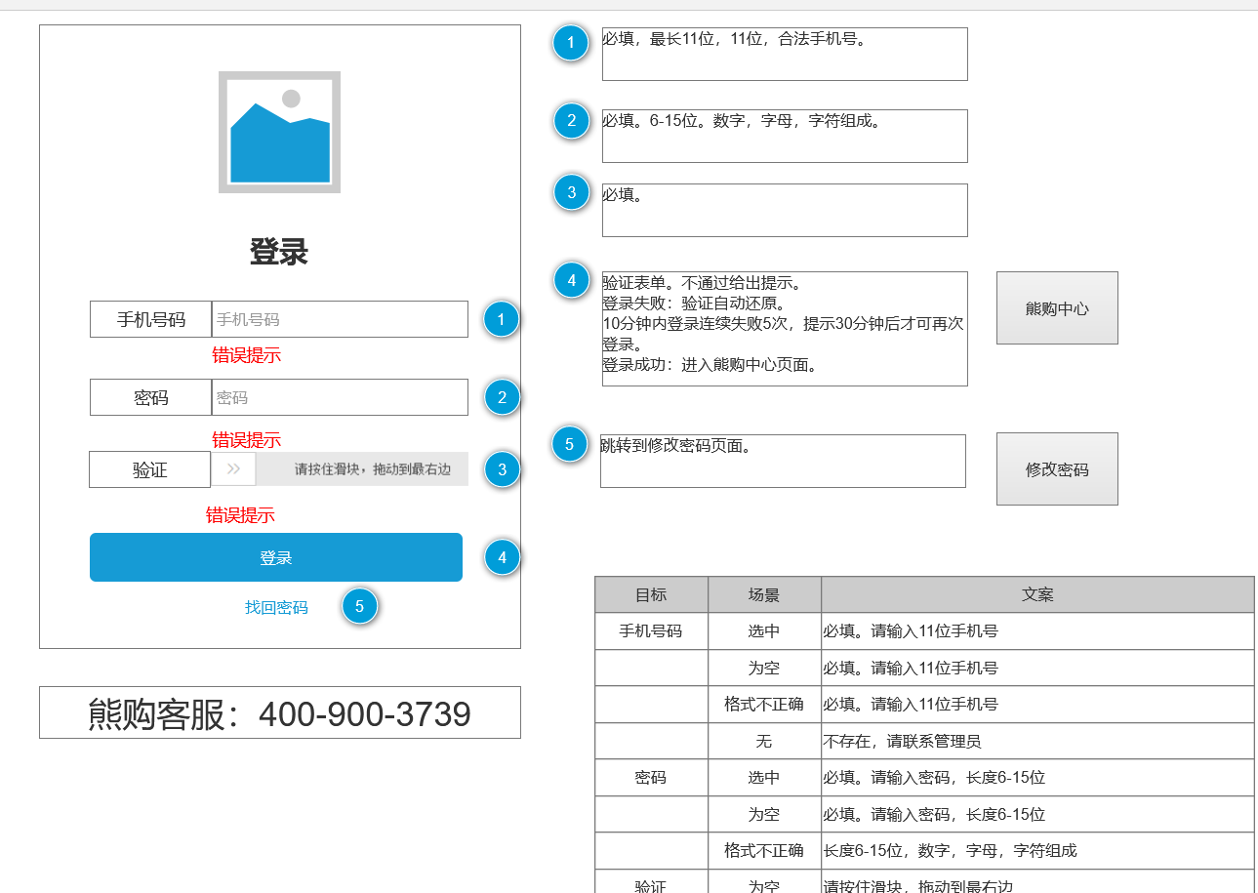Click footnote marker 2 beside password input

(502, 397)
